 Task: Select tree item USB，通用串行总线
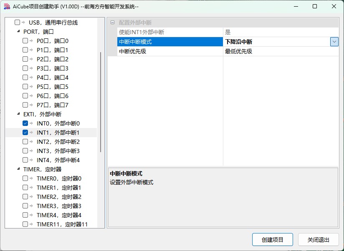pos(53,23)
